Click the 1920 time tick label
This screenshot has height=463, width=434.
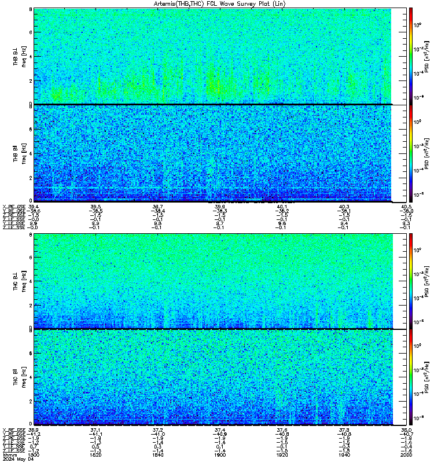tap(282, 455)
